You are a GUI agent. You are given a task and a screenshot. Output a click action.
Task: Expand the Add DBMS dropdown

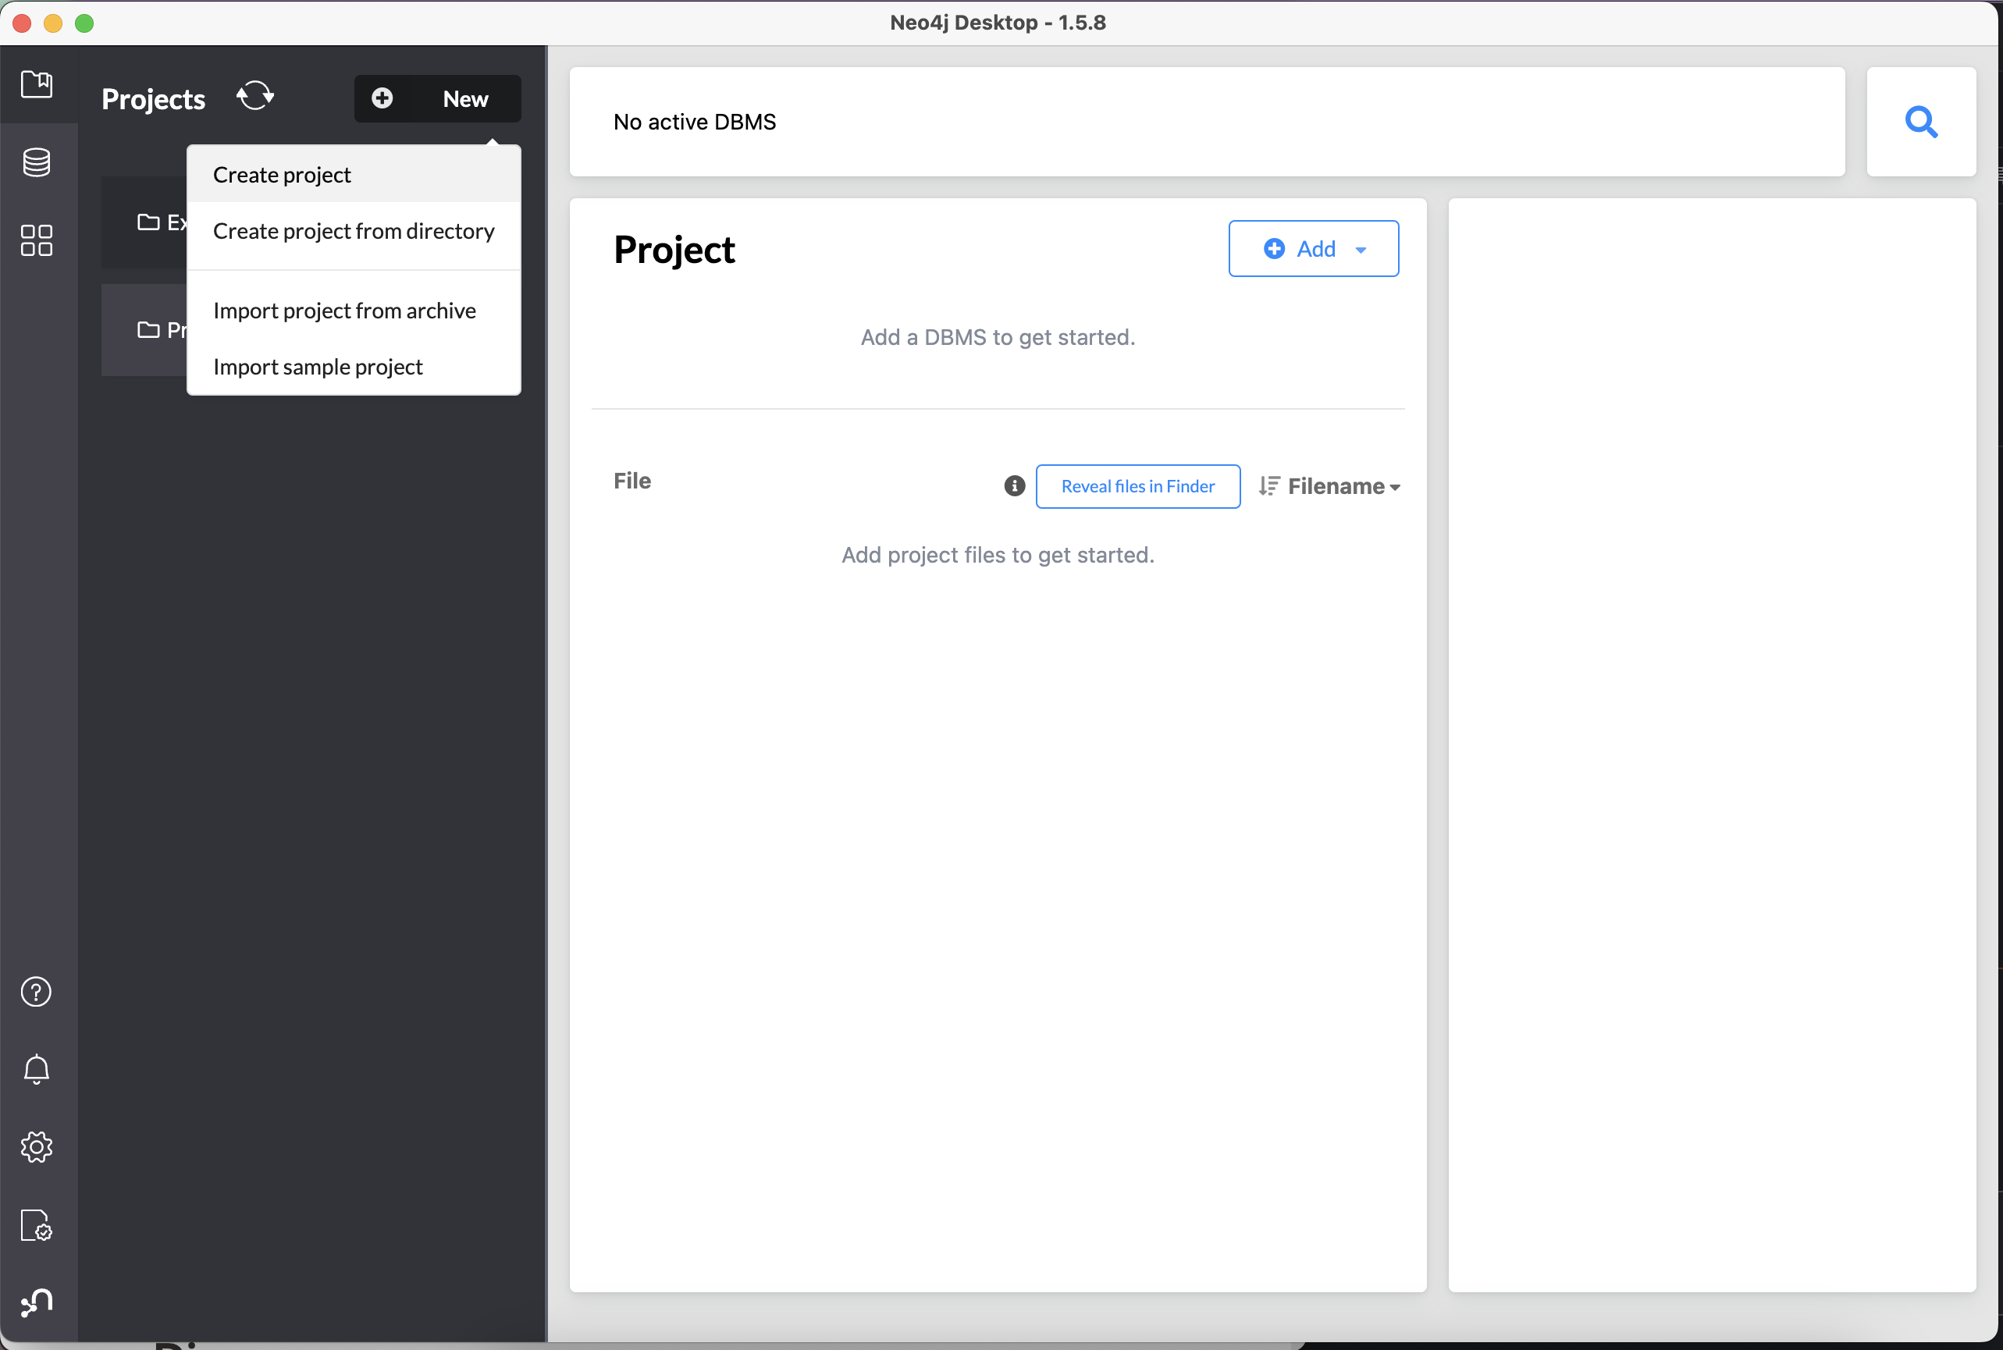click(x=1312, y=249)
